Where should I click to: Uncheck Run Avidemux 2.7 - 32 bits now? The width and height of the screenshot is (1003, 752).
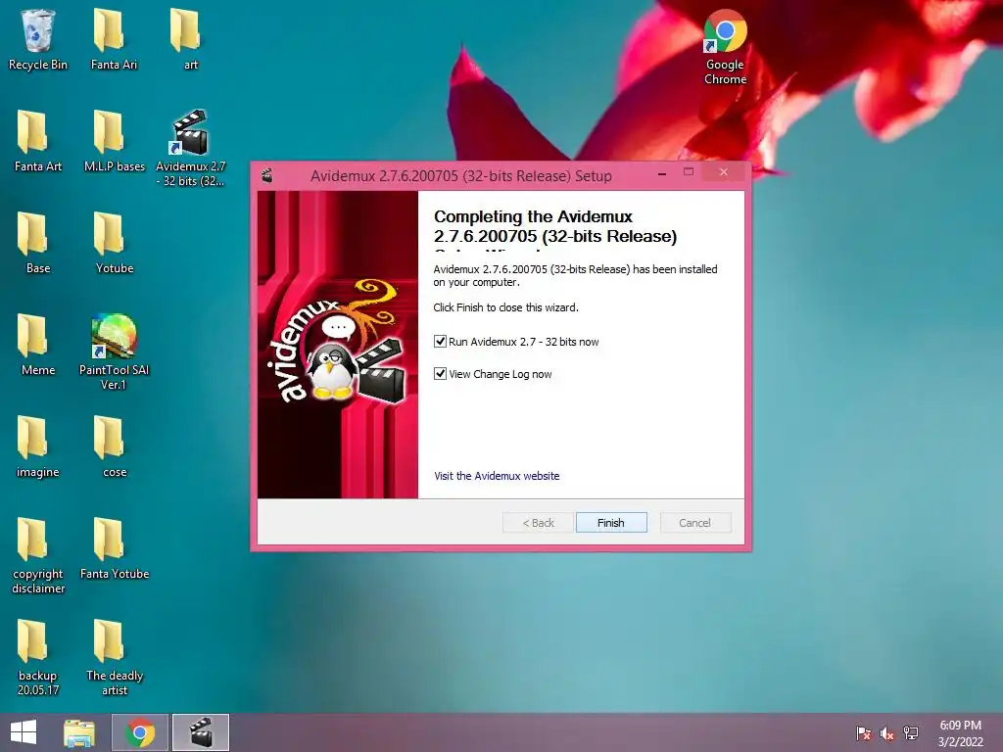tap(440, 342)
